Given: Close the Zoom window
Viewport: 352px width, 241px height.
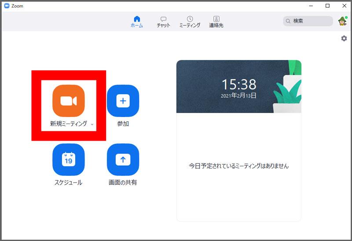Looking at the screenshot, I should [345, 6].
